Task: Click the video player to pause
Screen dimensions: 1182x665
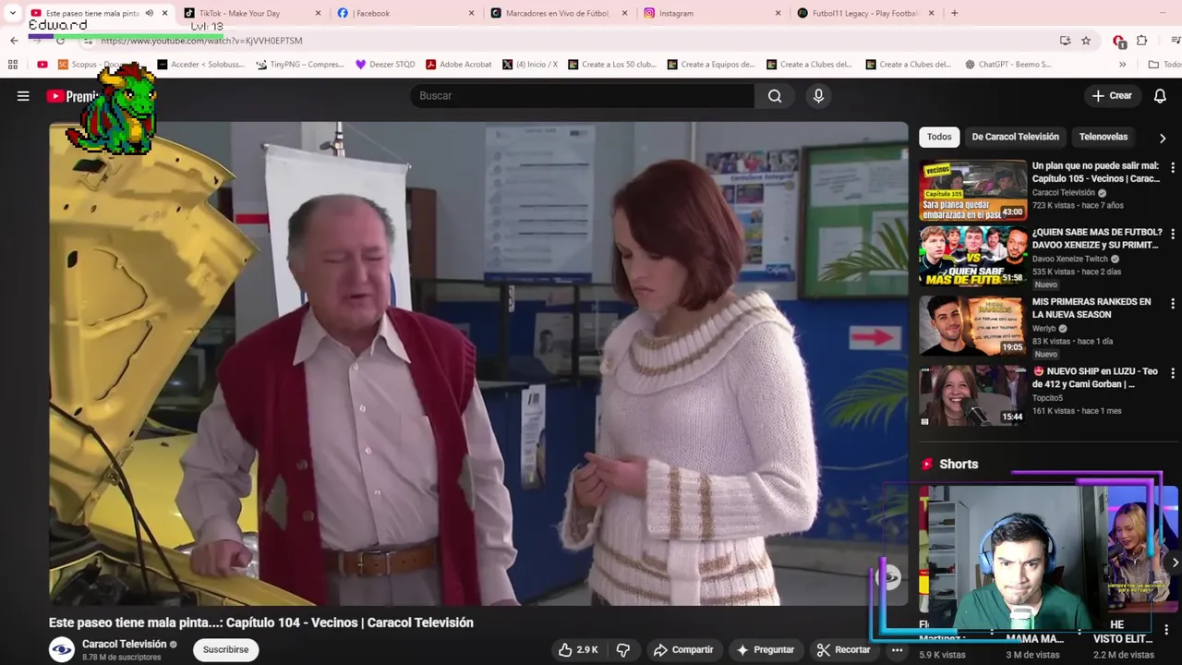Action: coord(478,364)
